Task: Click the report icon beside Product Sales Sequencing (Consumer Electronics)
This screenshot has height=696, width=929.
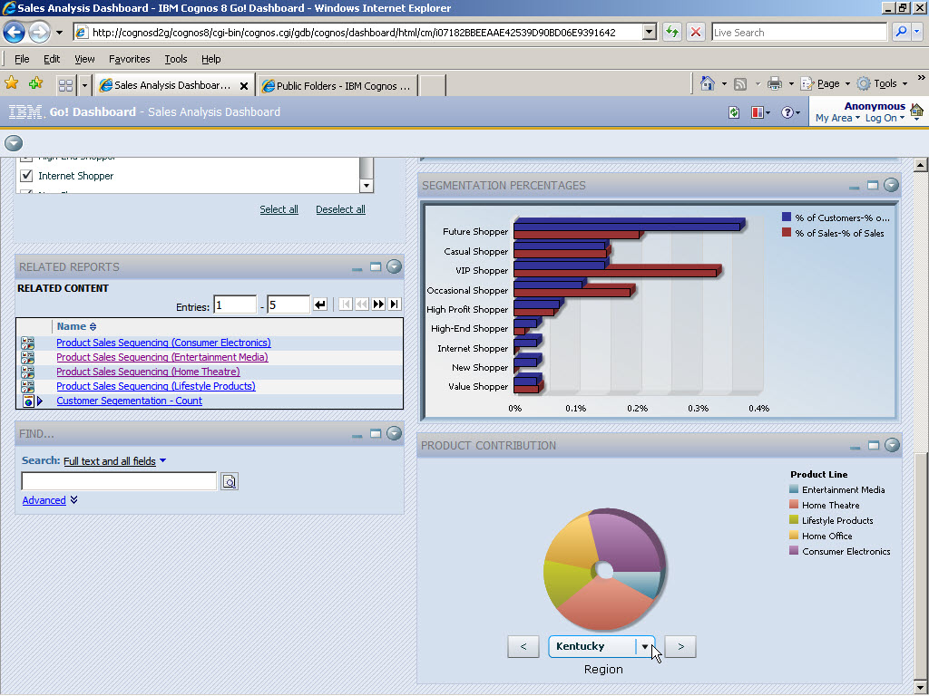Action: tap(29, 343)
